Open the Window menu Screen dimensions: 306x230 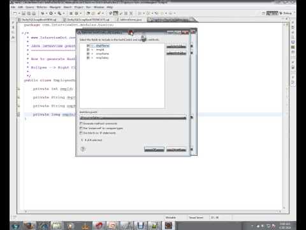coord(99,7)
